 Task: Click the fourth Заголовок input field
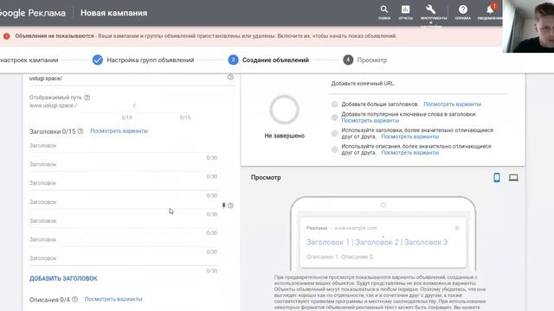pyautogui.click(x=123, y=202)
